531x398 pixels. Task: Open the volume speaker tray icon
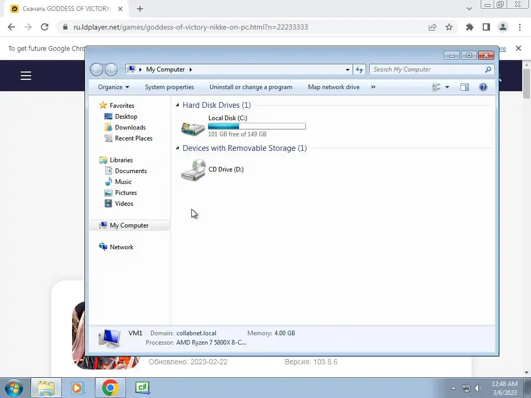[479, 388]
